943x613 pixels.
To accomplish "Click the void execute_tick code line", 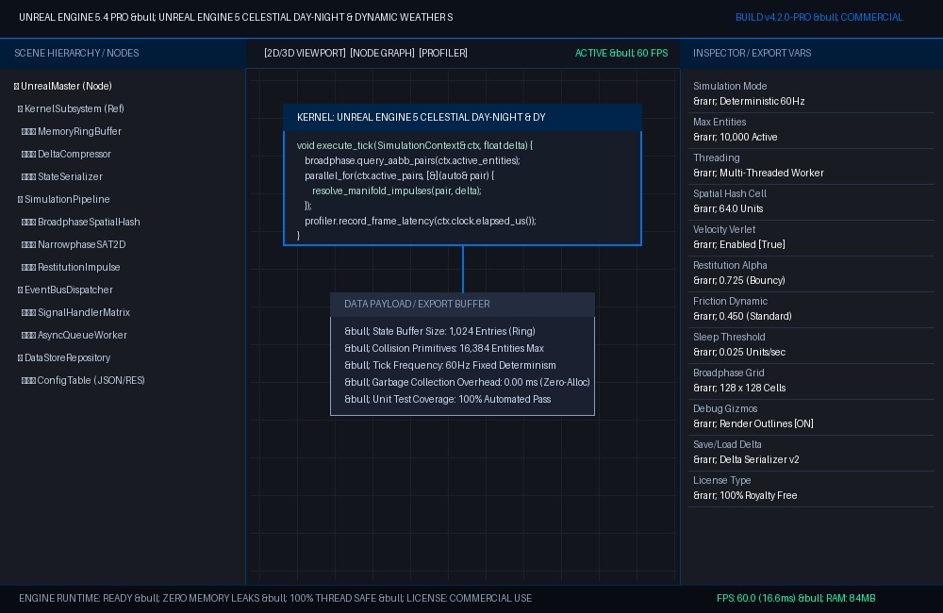I will tap(414, 145).
